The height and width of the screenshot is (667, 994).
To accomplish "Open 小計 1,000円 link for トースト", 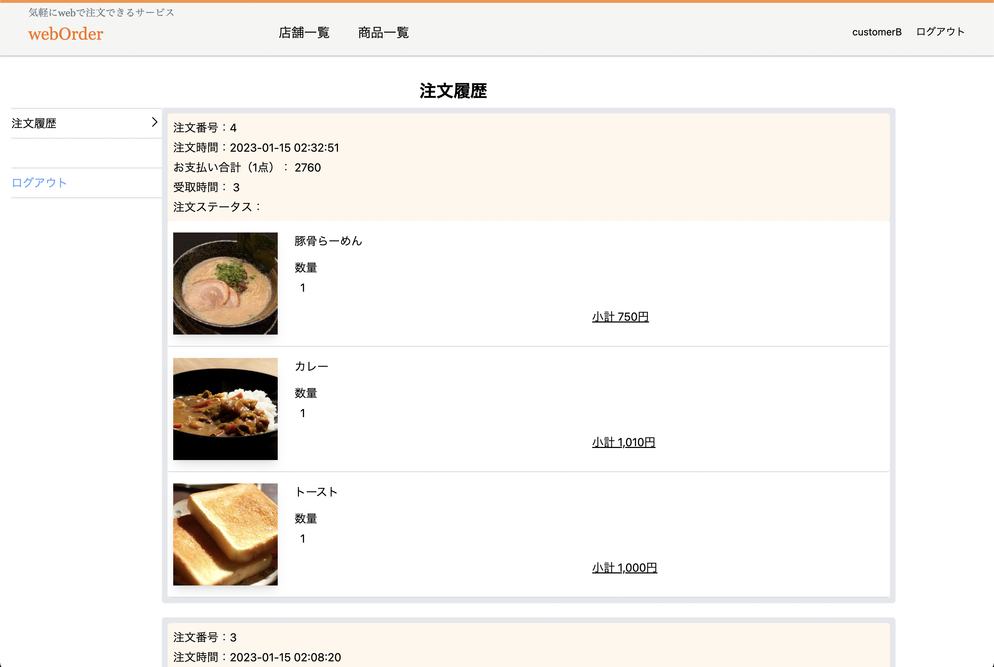I will pyautogui.click(x=624, y=567).
